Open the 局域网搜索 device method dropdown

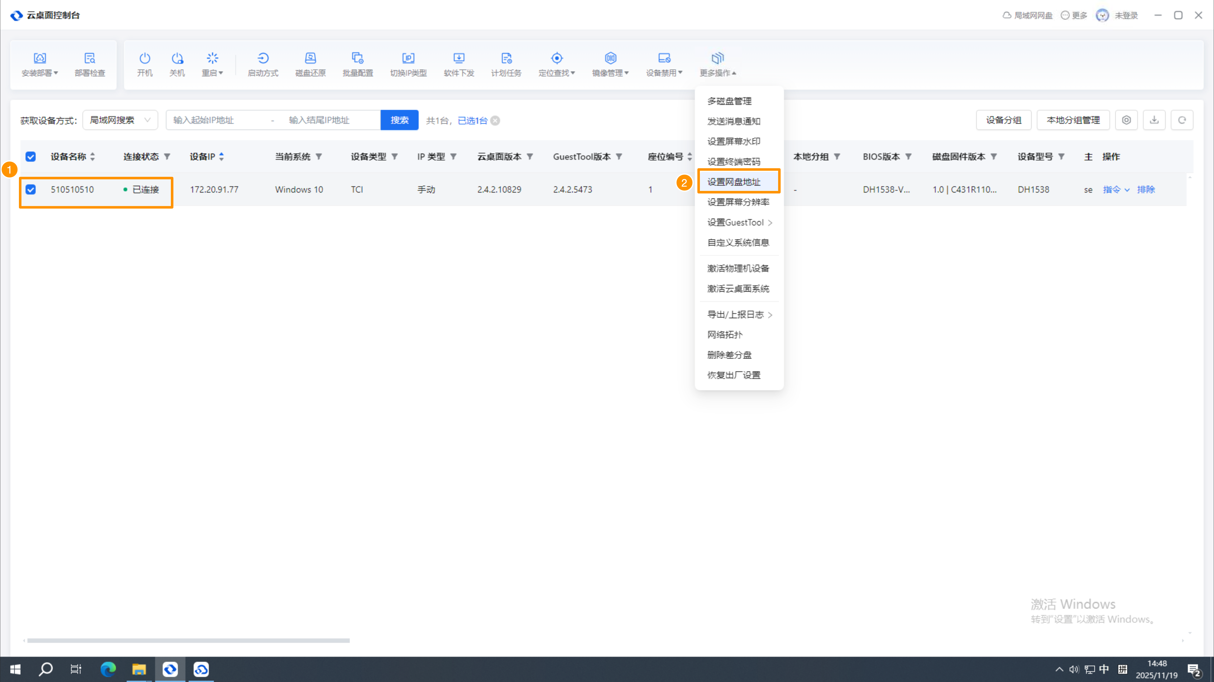(120, 120)
